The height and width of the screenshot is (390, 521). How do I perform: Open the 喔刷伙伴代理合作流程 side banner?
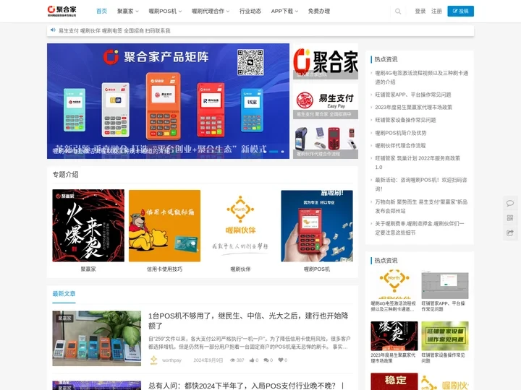coord(326,141)
